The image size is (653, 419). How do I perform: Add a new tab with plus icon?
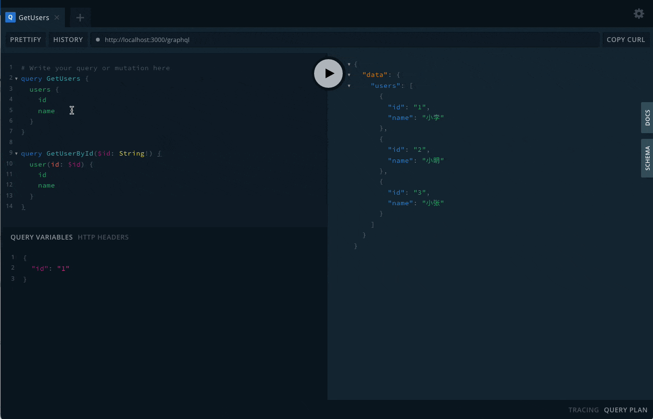80,18
